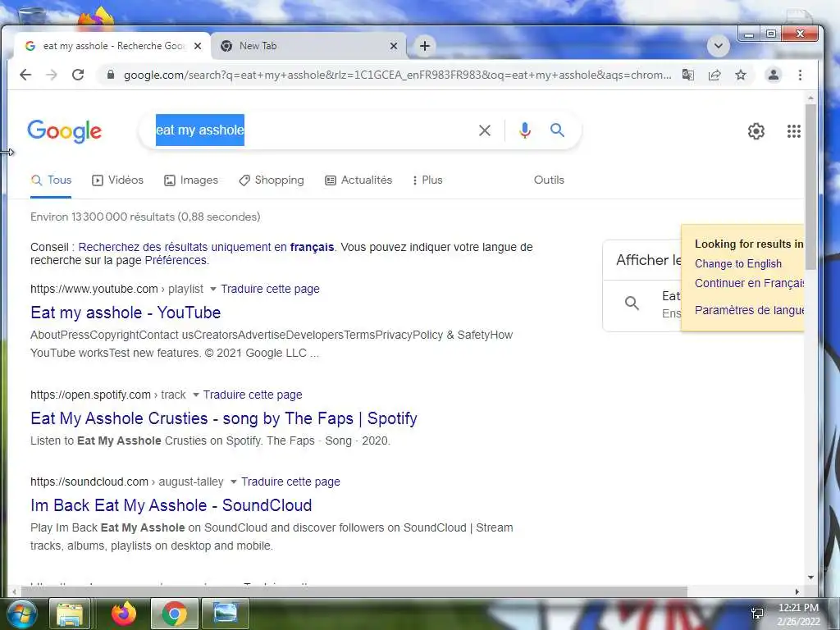840x630 pixels.
Task: Go back with the browser back arrow
Action: point(25,75)
